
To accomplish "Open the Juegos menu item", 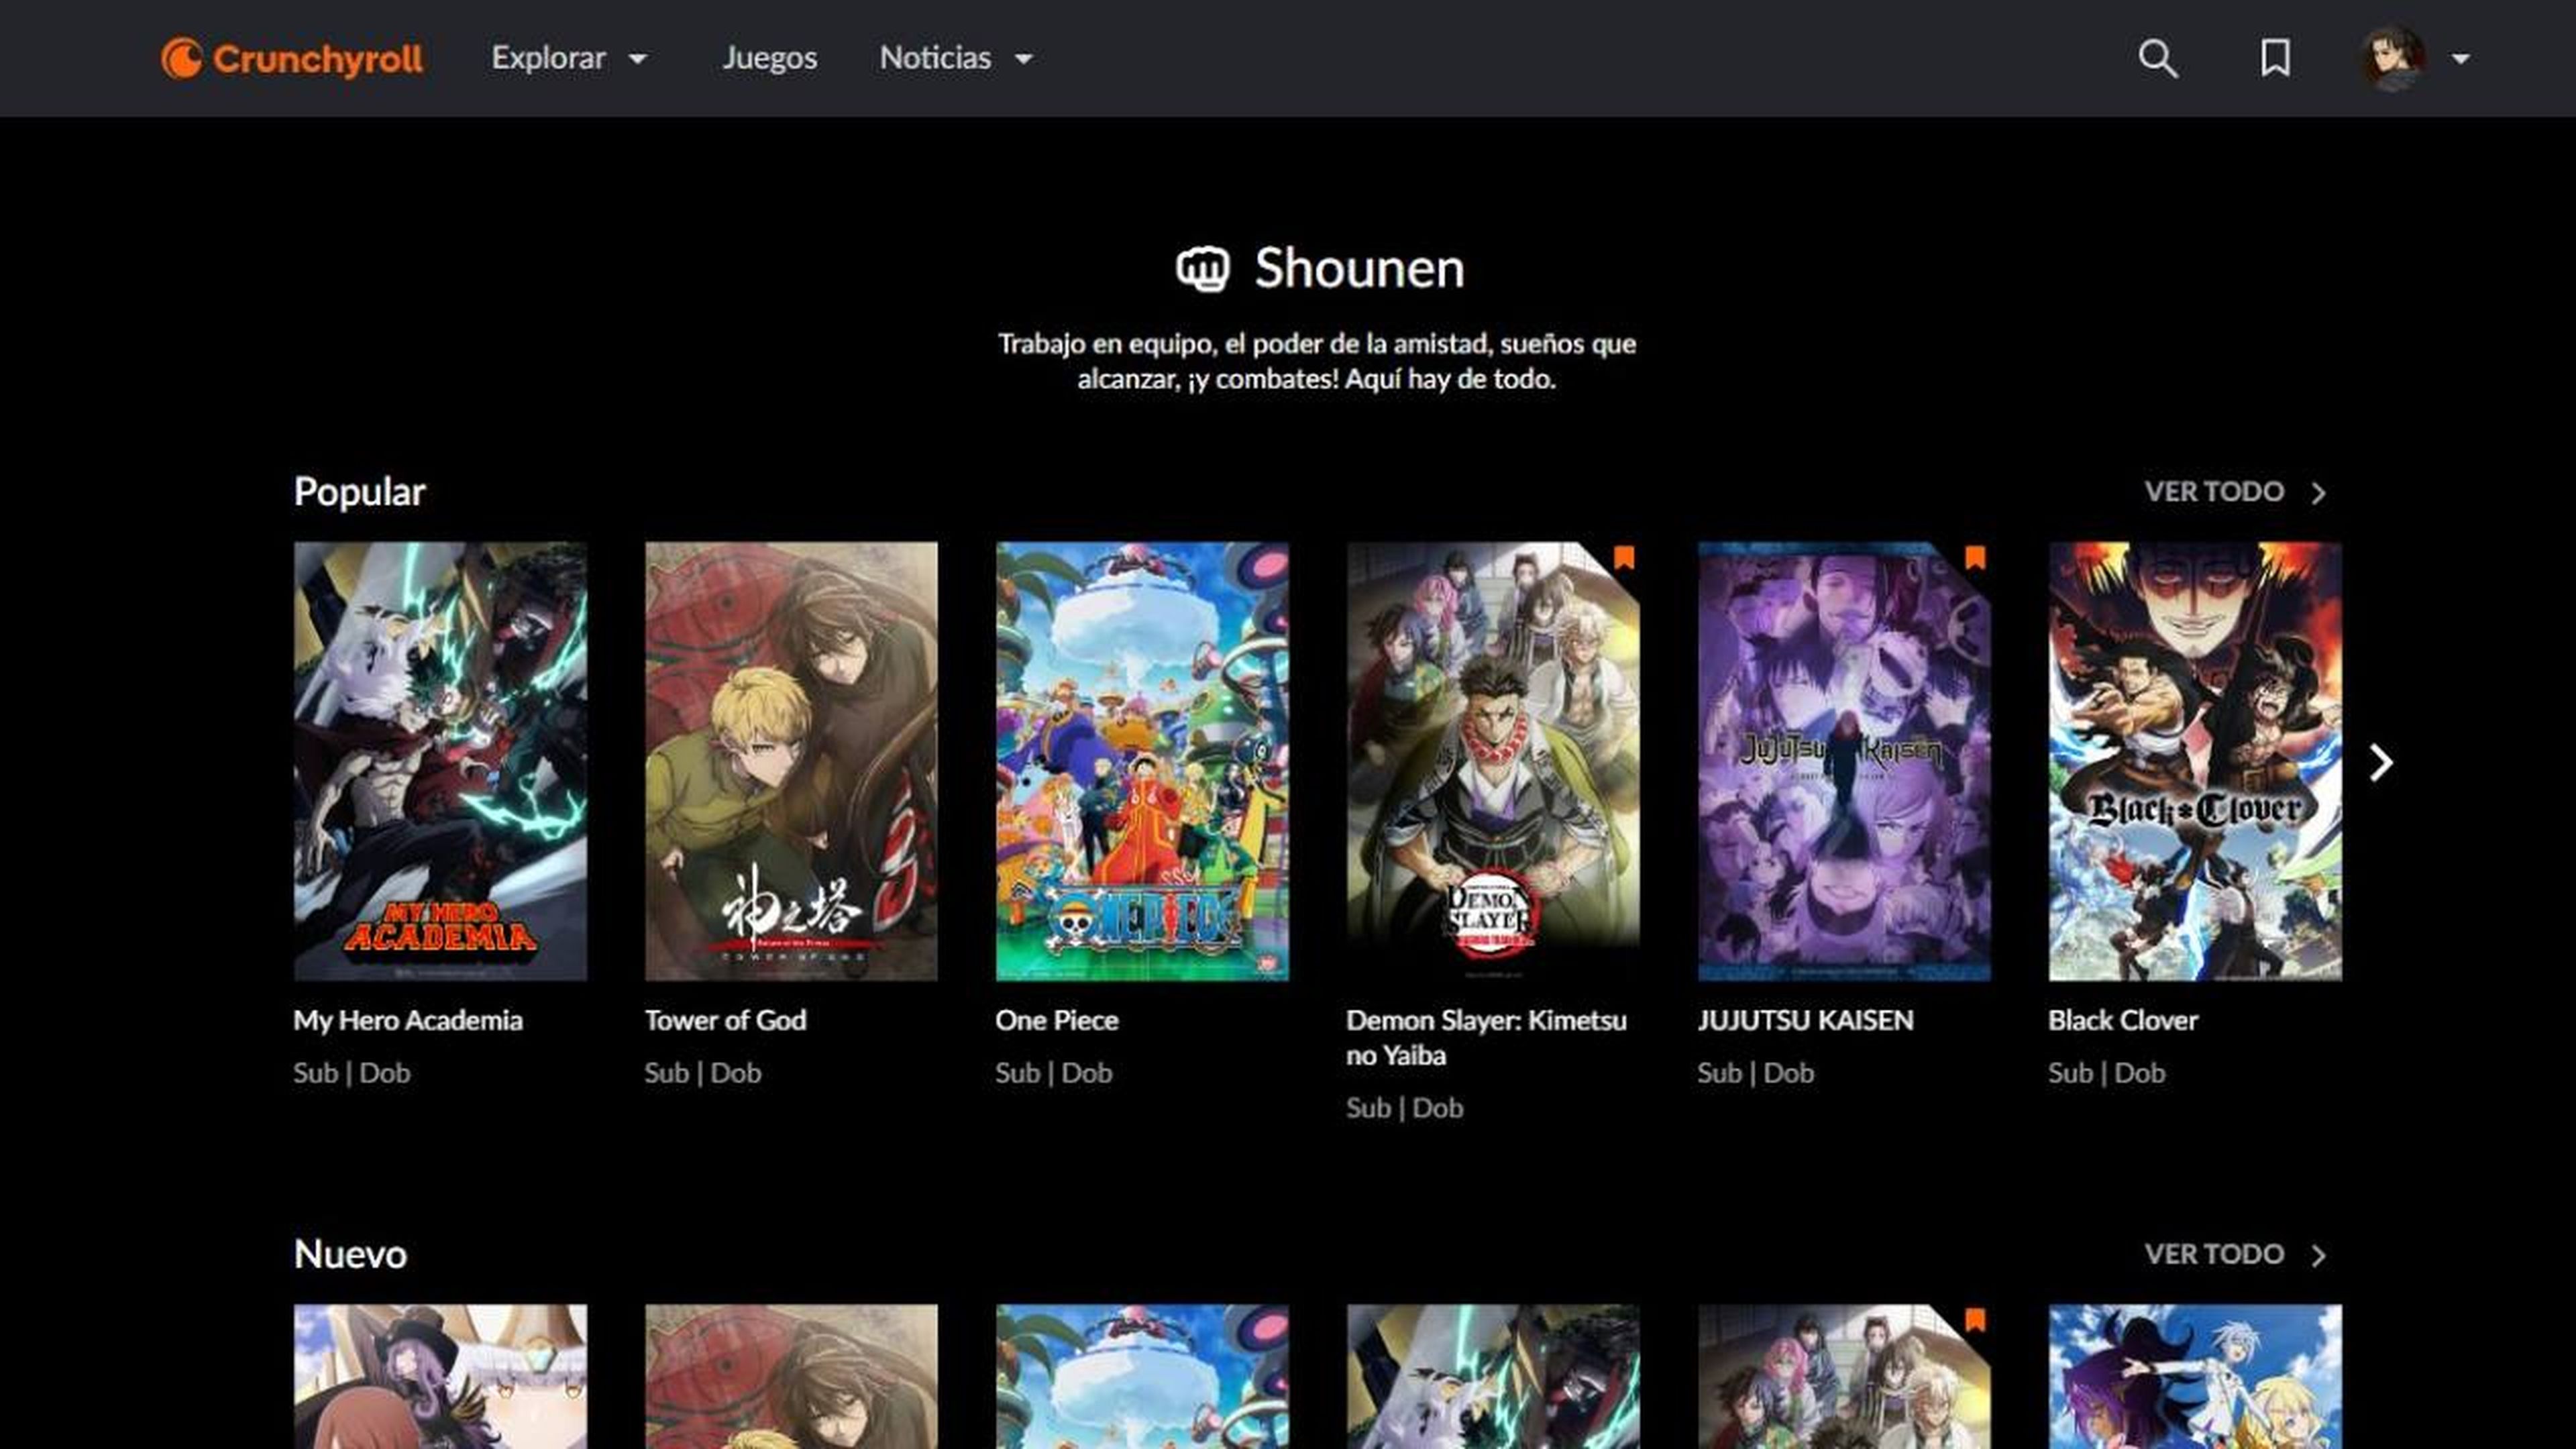I will click(769, 58).
